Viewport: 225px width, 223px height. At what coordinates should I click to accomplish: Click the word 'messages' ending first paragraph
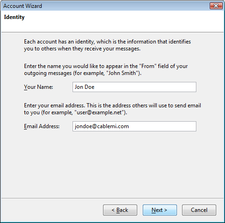click(128, 49)
